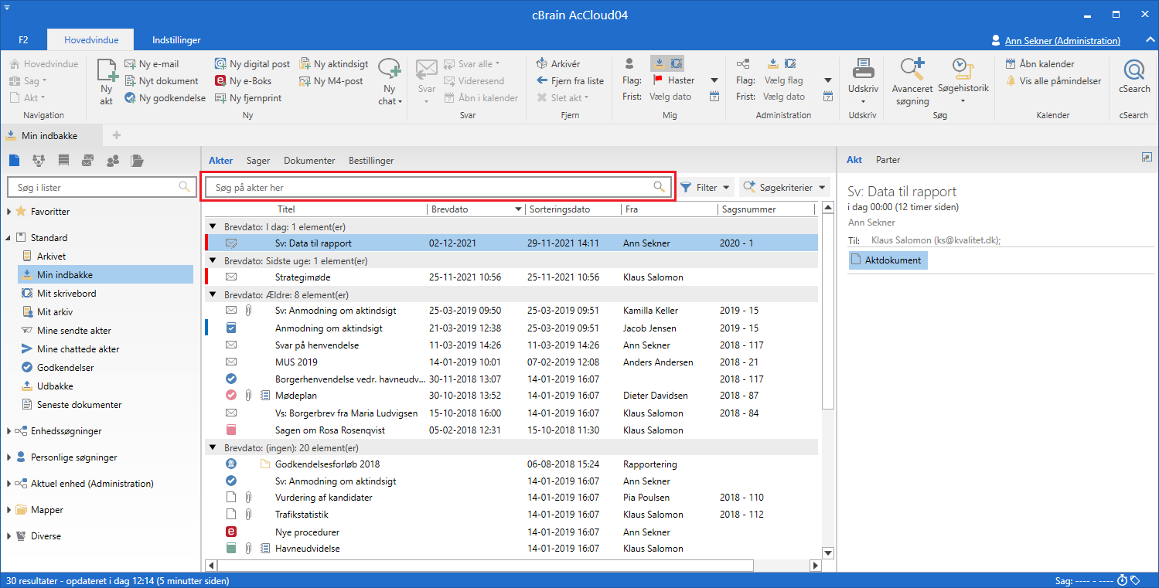
Task: Expand the Favoritter node
Action: pyautogui.click(x=9, y=212)
